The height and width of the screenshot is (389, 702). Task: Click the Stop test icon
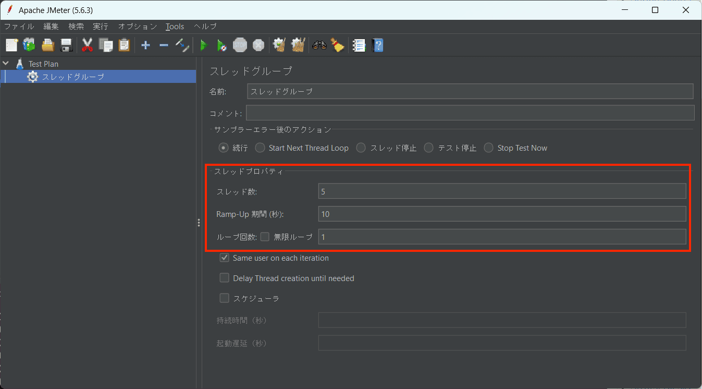pyautogui.click(x=240, y=45)
